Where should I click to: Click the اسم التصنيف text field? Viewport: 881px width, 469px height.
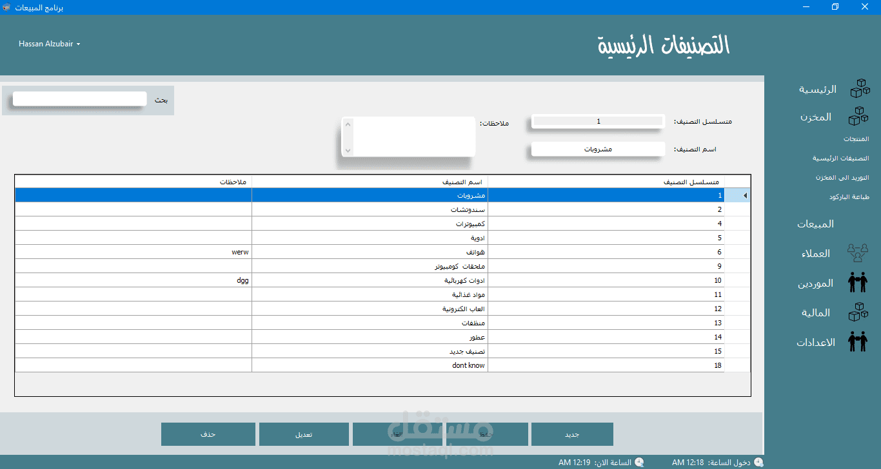pos(598,149)
